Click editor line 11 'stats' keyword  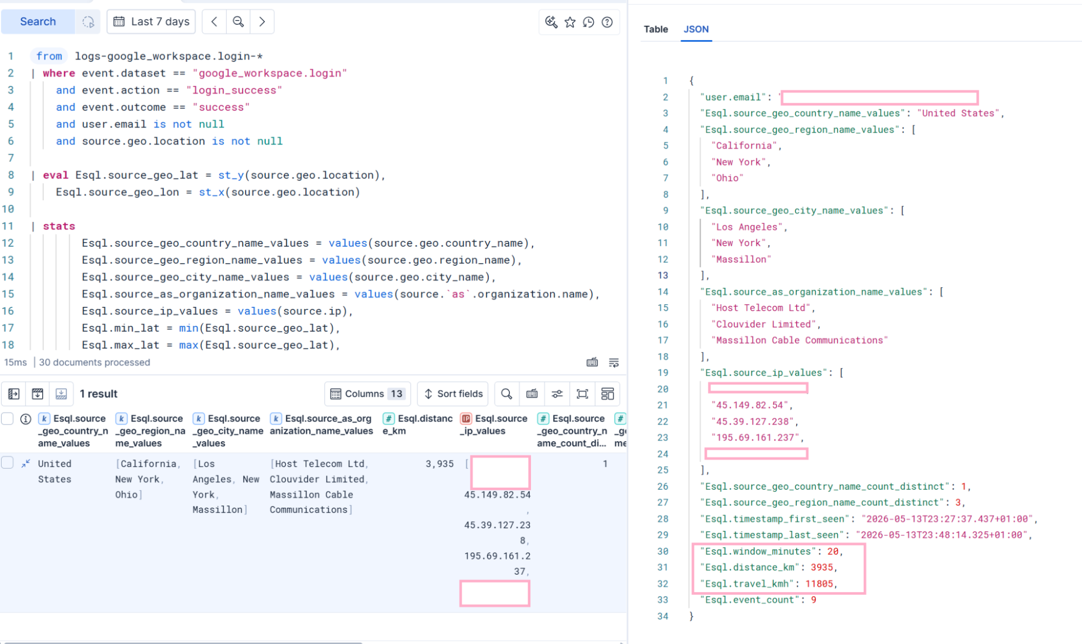tap(59, 226)
